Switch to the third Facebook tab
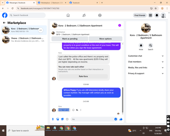The image size is (170, 136). tap(84, 3)
